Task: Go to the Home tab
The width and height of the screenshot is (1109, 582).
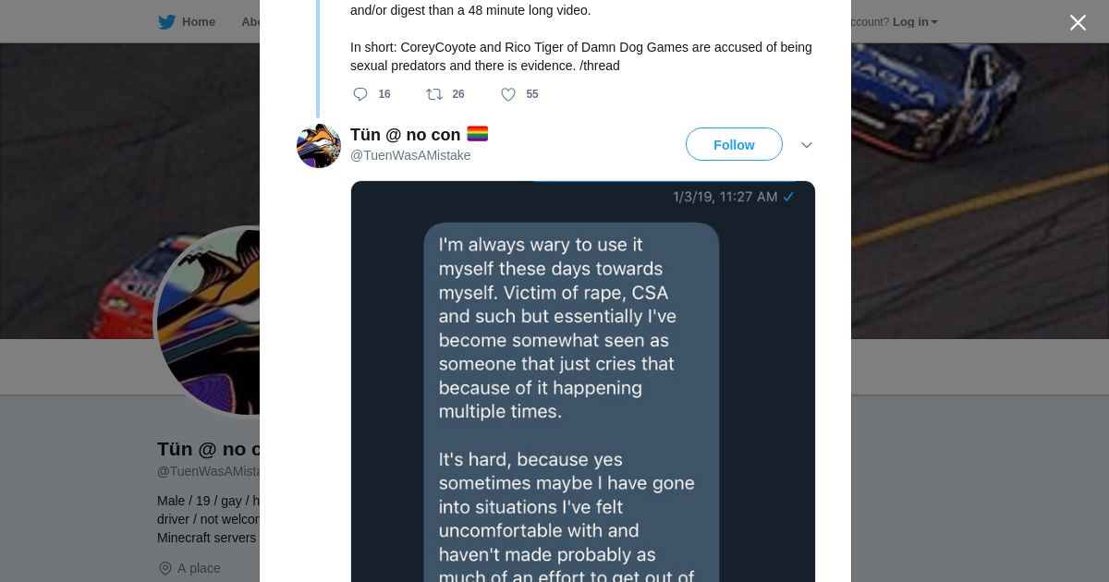Action: point(198,22)
